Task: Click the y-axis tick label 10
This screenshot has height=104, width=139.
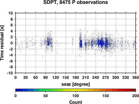Action: (x=11, y=13)
